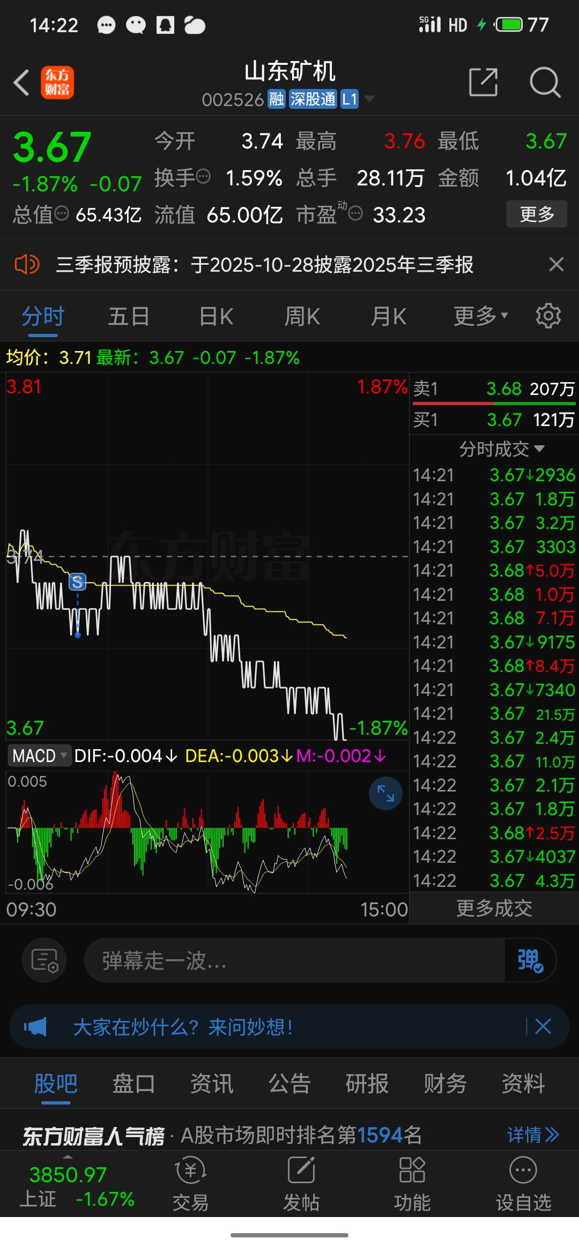Viewport: 579px width, 1254px height.
Task: Tap the 买1 order row
Action: coord(494,420)
